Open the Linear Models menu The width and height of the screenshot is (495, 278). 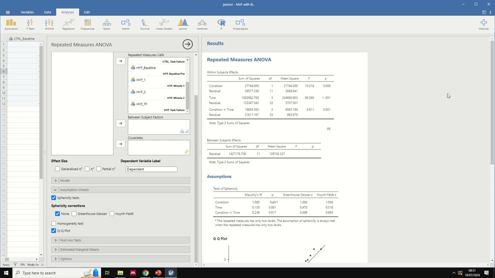tap(164, 25)
